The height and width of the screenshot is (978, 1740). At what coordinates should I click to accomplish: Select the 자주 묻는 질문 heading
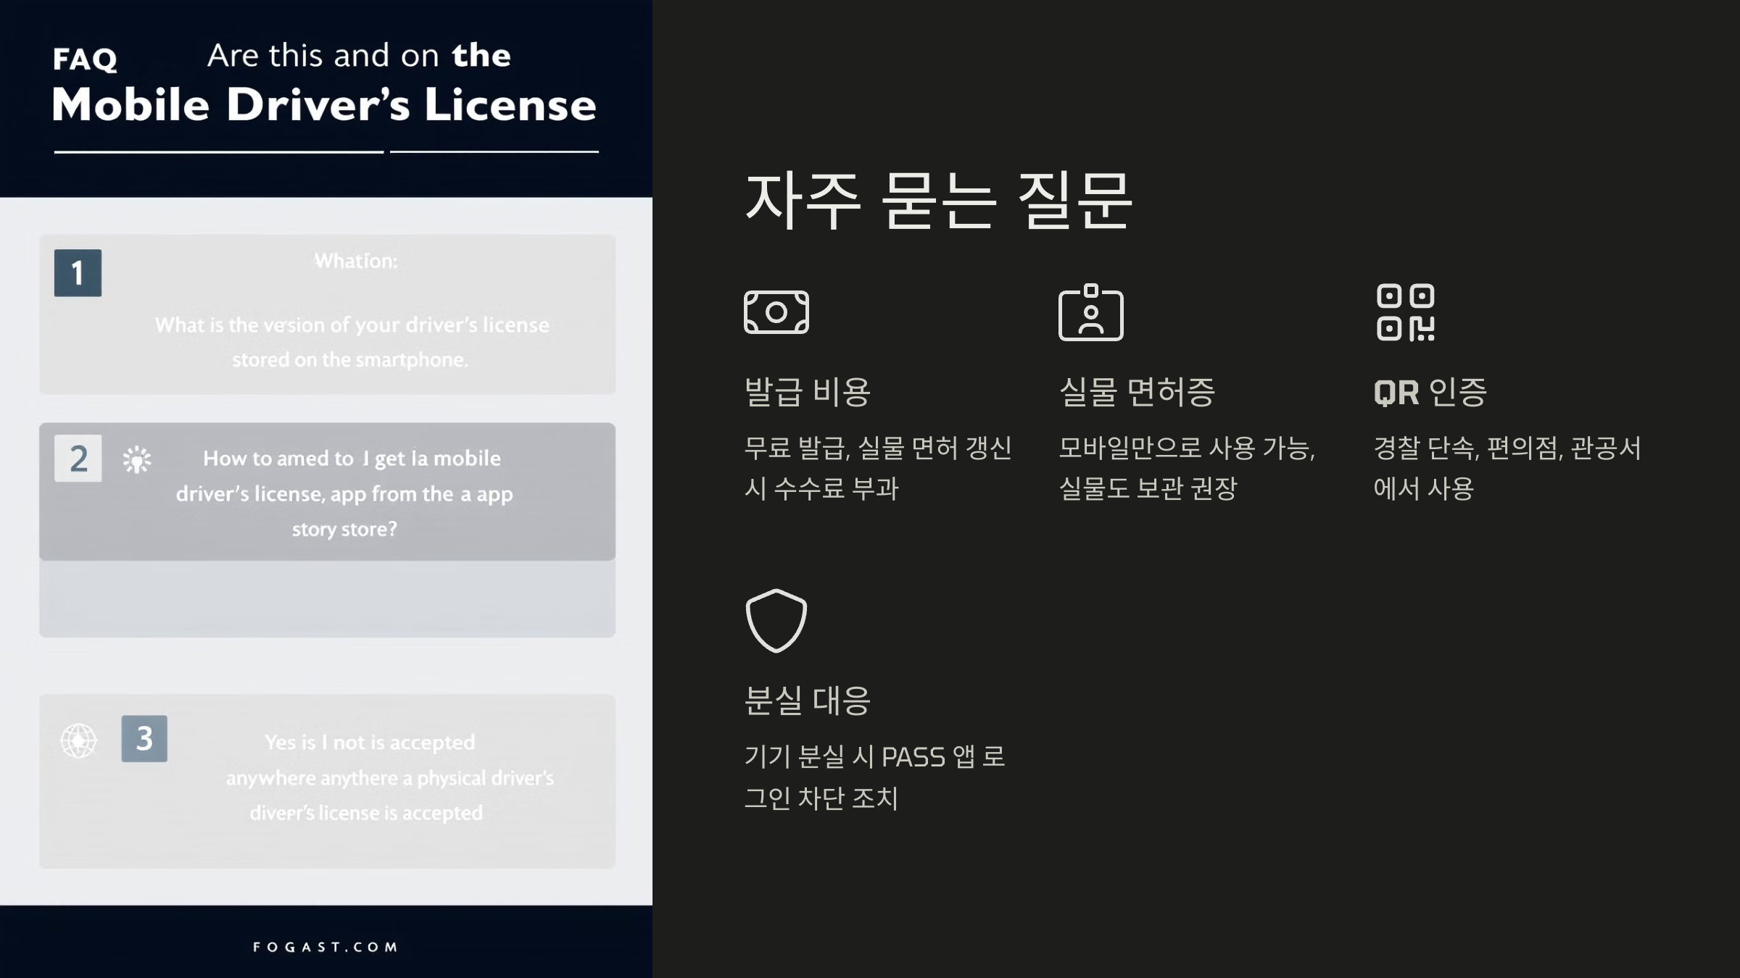click(x=938, y=201)
